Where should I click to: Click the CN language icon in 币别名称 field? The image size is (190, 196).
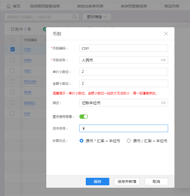pos(163,60)
